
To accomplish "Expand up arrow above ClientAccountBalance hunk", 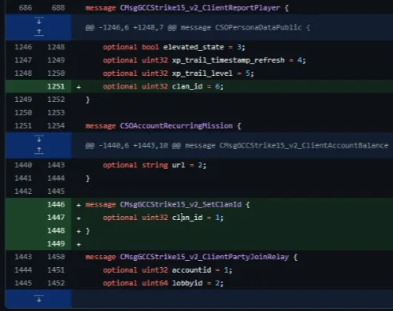I will pyautogui.click(x=39, y=151).
